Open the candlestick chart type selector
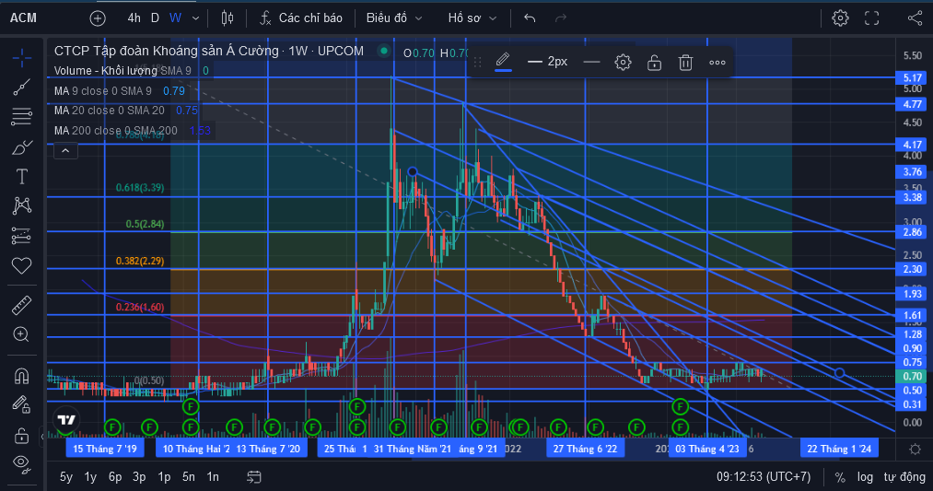 [x=227, y=18]
